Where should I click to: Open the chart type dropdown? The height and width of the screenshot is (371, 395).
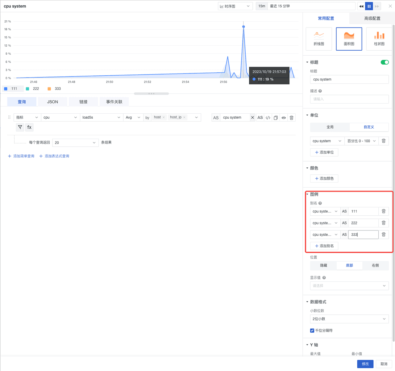click(x=235, y=6)
